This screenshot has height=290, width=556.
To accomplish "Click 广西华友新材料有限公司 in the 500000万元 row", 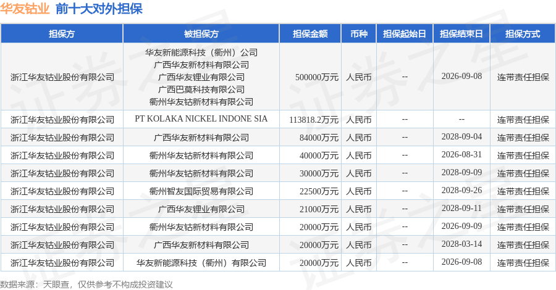I will click(x=201, y=64).
